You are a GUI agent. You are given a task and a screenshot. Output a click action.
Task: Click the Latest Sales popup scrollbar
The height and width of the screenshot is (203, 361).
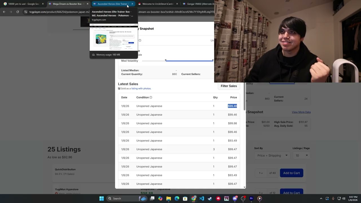244,96
